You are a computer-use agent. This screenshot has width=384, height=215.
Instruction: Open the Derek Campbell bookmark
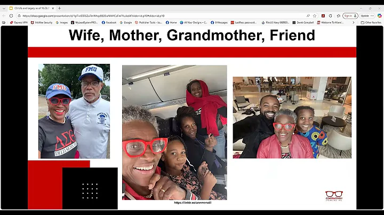(303, 22)
